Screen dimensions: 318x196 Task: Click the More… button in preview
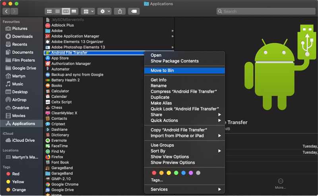pos(281,184)
